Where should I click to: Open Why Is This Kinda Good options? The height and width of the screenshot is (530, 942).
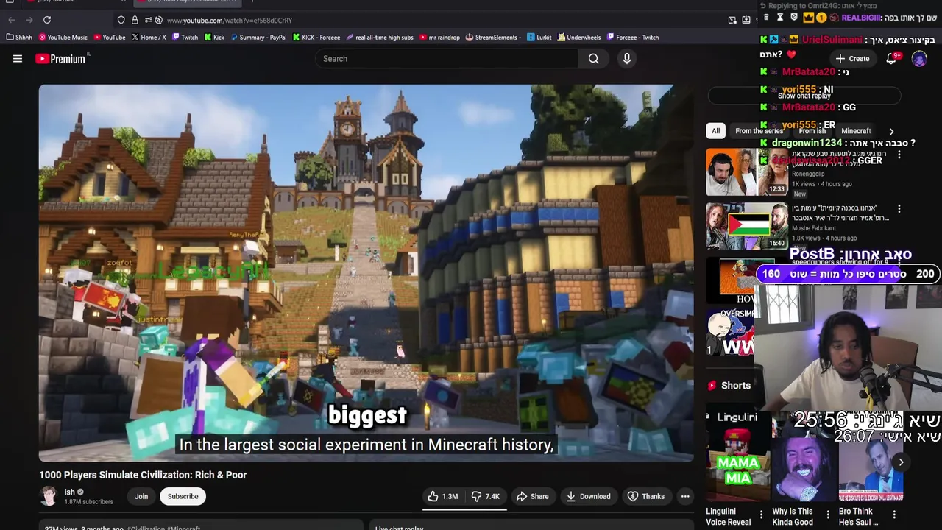click(827, 515)
